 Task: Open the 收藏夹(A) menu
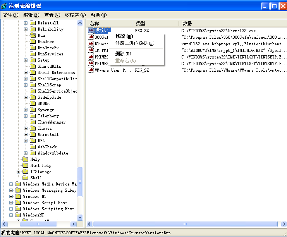coord(76,15)
